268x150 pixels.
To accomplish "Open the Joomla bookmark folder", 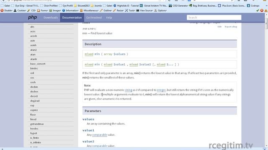I will (96, 5).
